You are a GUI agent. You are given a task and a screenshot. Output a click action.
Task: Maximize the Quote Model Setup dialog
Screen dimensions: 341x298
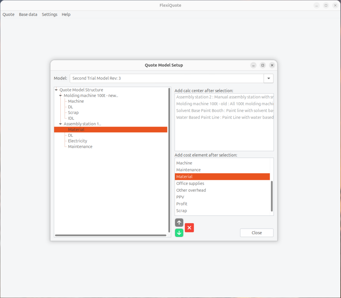point(263,65)
